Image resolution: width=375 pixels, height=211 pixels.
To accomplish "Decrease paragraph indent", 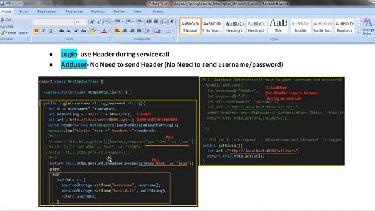I will [x=149, y=22].
